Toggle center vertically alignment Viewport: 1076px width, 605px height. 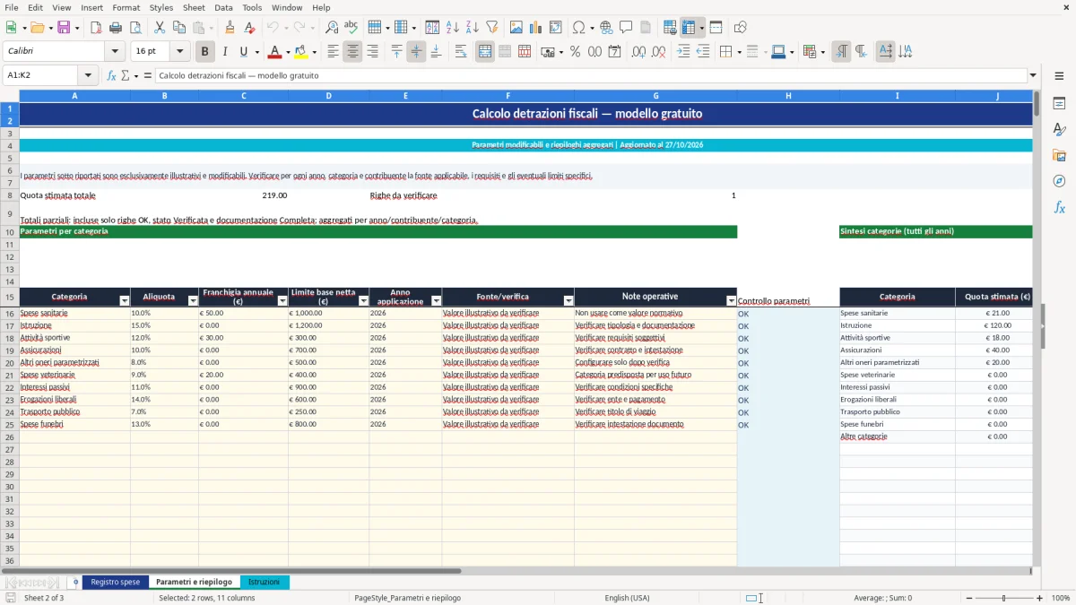click(x=416, y=52)
